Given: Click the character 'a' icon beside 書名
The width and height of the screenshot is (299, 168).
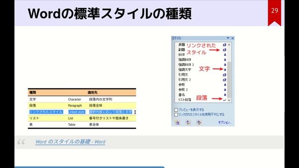Looking at the screenshot, I should 225,94.
